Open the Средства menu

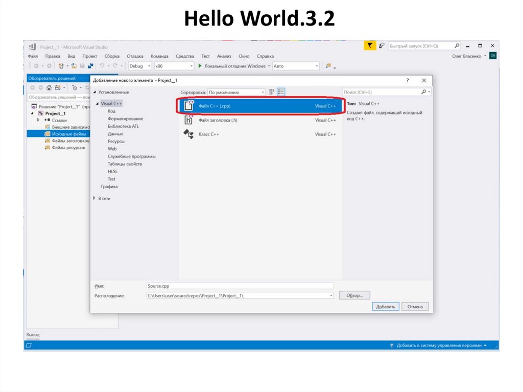coord(185,56)
